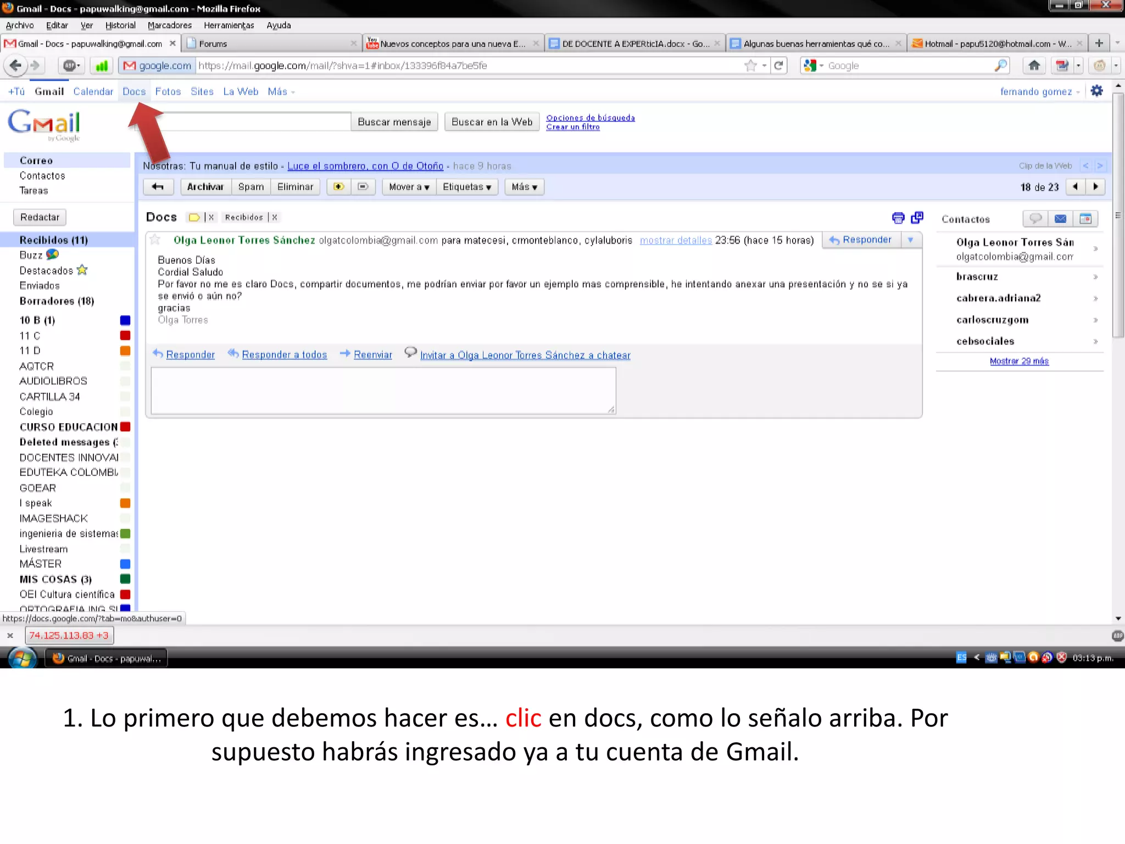Click the contacts panel chat bubble icon
1125x844 pixels.
tap(1035, 219)
